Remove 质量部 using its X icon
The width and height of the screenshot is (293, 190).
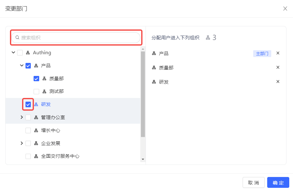pos(278,67)
